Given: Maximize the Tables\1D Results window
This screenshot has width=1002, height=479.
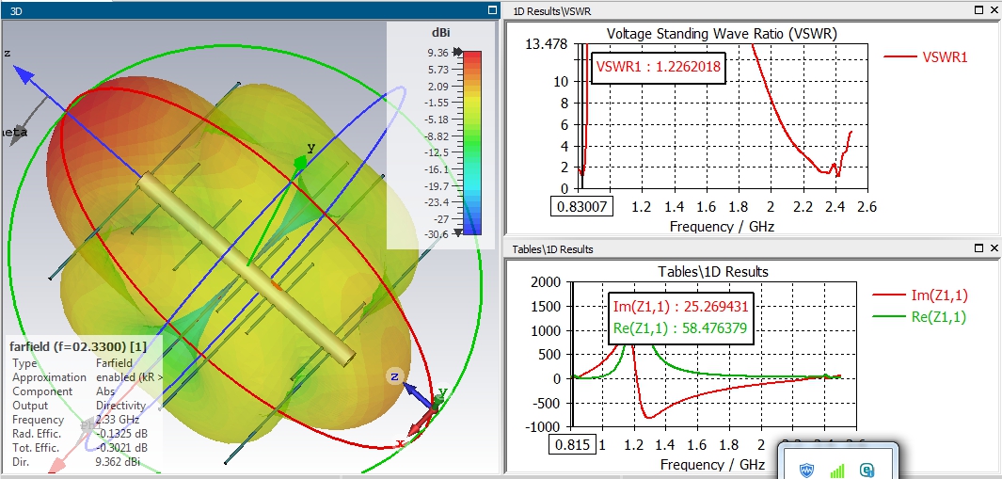Looking at the screenshot, I should 979,248.
